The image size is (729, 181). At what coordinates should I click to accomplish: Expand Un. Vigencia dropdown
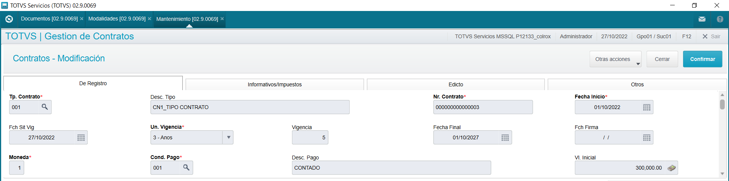point(229,137)
